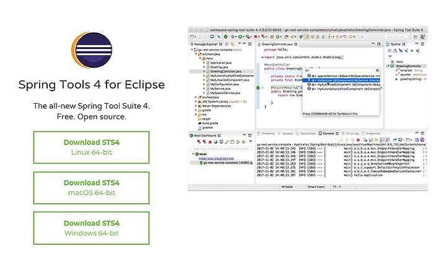446x257 pixels.
Task: Select 'myAutowiredComponent' symbol entry
Action: 343,84
